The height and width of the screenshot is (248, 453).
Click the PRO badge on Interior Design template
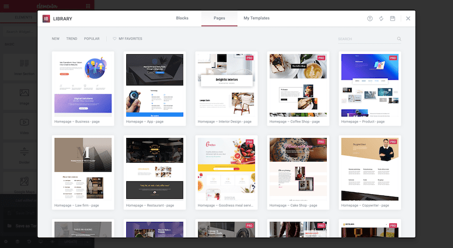click(249, 58)
